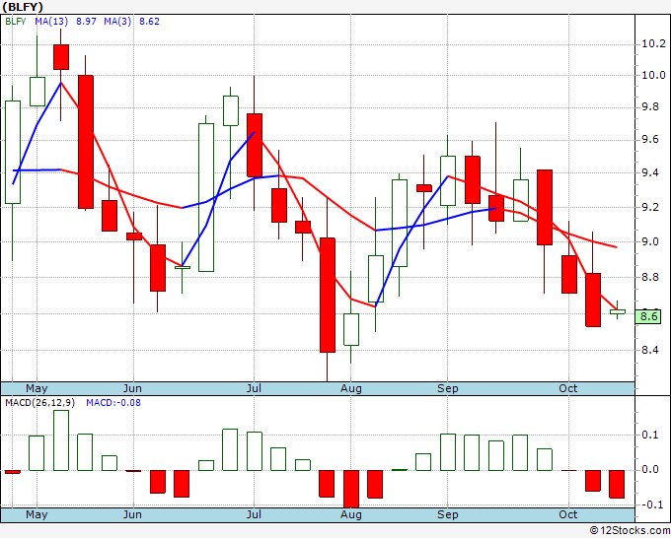Click May on the price chart time axis
This screenshot has height=538, width=671.
[37, 388]
